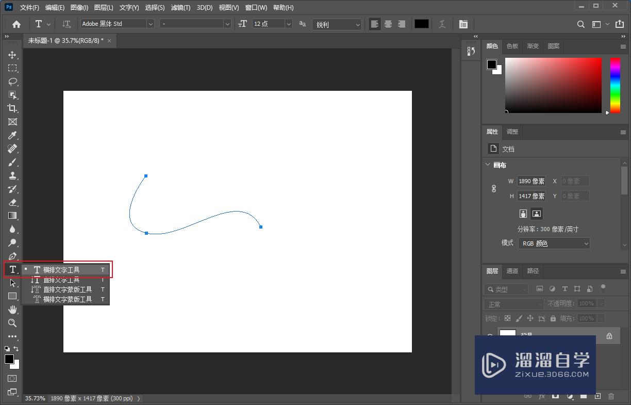Image resolution: width=631 pixels, height=405 pixels.
Task: Select the Lasso tool
Action: coord(12,82)
